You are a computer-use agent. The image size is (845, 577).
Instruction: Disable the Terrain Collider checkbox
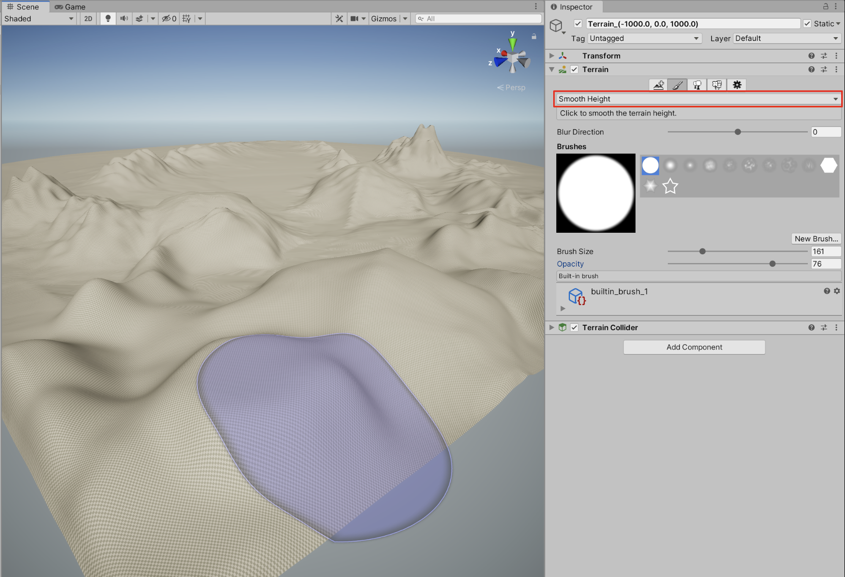coord(574,327)
